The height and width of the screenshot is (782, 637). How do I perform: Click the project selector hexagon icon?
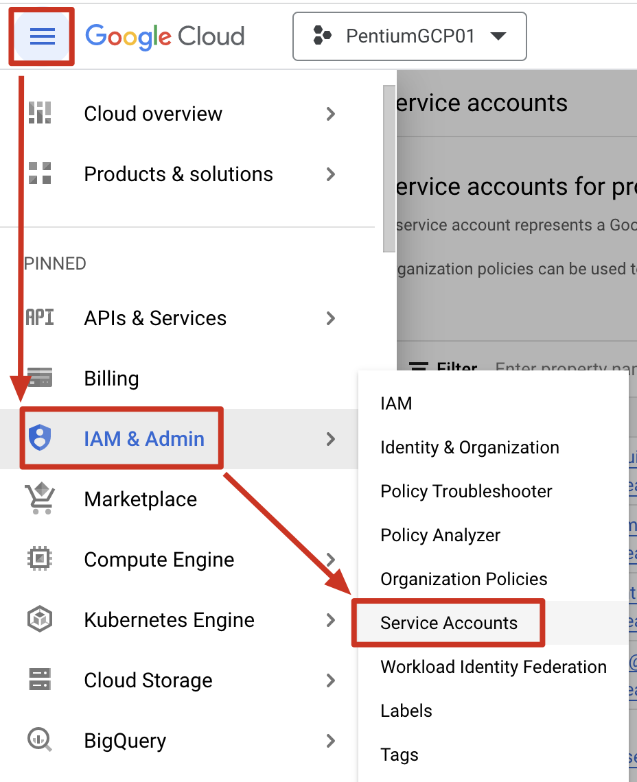tap(322, 36)
